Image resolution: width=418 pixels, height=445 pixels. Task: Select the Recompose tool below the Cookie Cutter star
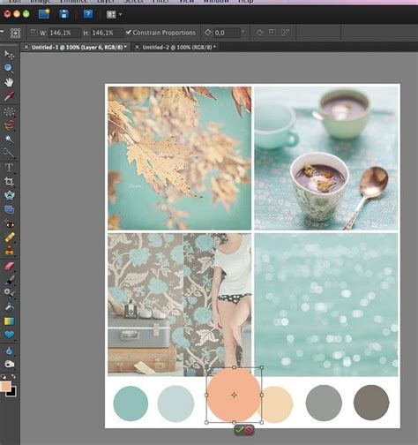click(x=9, y=209)
